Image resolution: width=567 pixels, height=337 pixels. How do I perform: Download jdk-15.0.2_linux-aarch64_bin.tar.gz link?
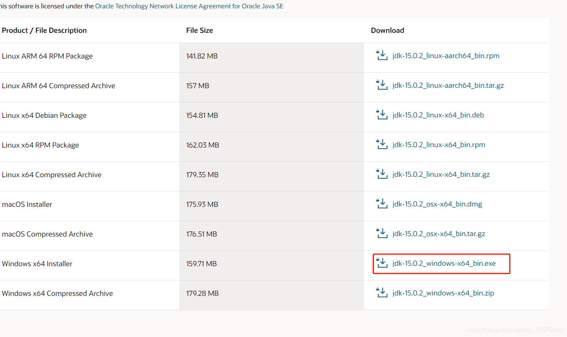[448, 85]
